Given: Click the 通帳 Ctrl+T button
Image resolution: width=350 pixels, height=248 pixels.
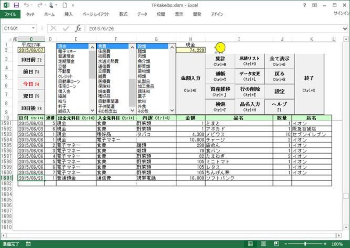Looking at the screenshot, I should 220,76.
